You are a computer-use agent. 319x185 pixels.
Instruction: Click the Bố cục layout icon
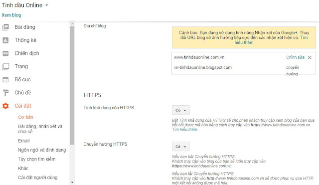tap(5, 80)
